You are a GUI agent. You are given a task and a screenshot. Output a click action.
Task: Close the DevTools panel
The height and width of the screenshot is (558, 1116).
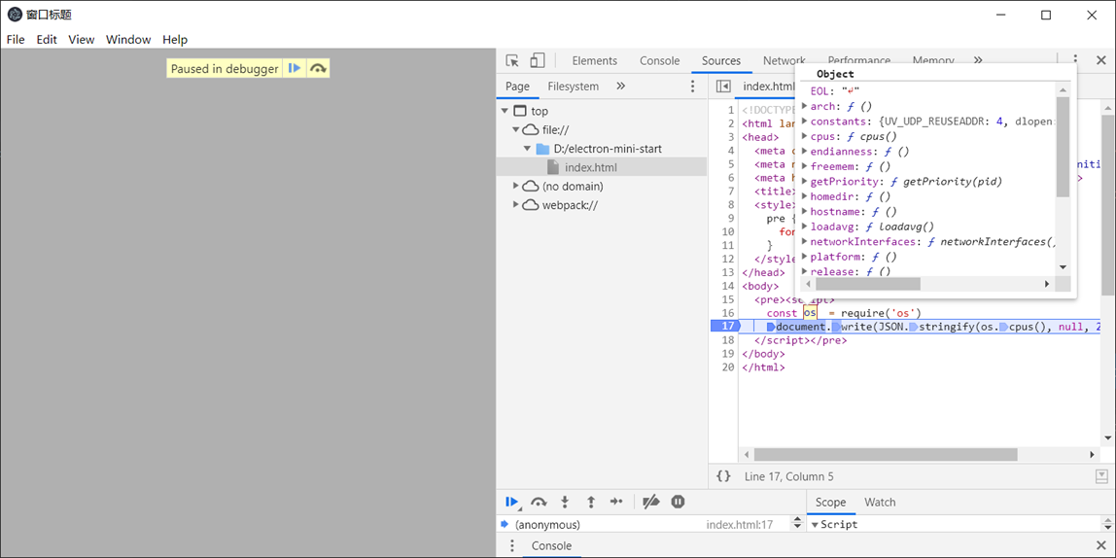coord(1100,60)
